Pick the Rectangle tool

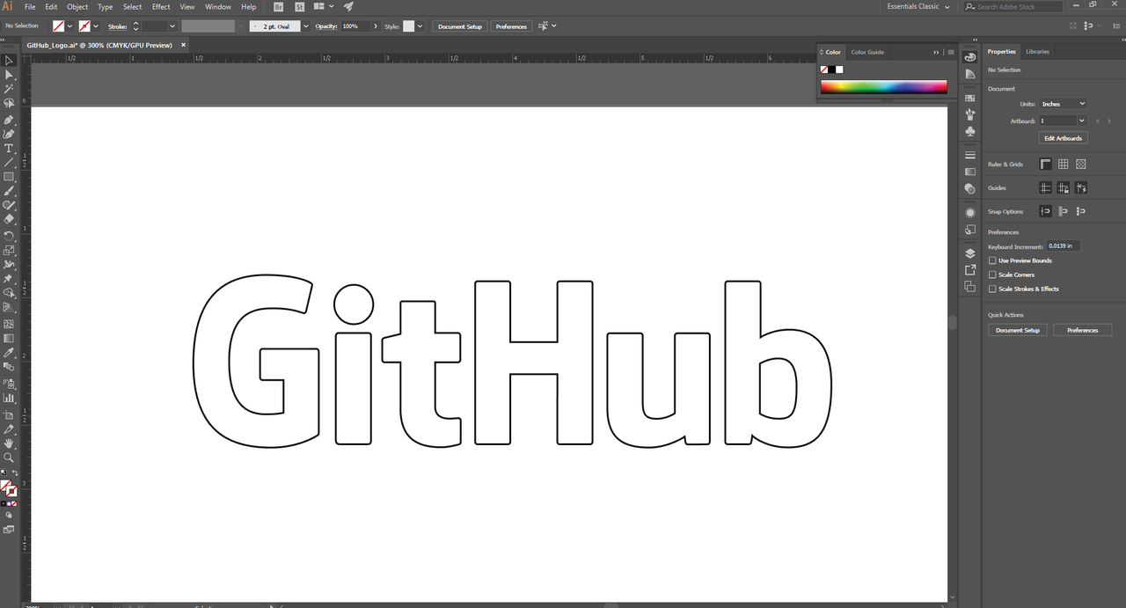[x=10, y=177]
